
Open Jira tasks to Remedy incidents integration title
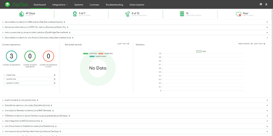28,111
